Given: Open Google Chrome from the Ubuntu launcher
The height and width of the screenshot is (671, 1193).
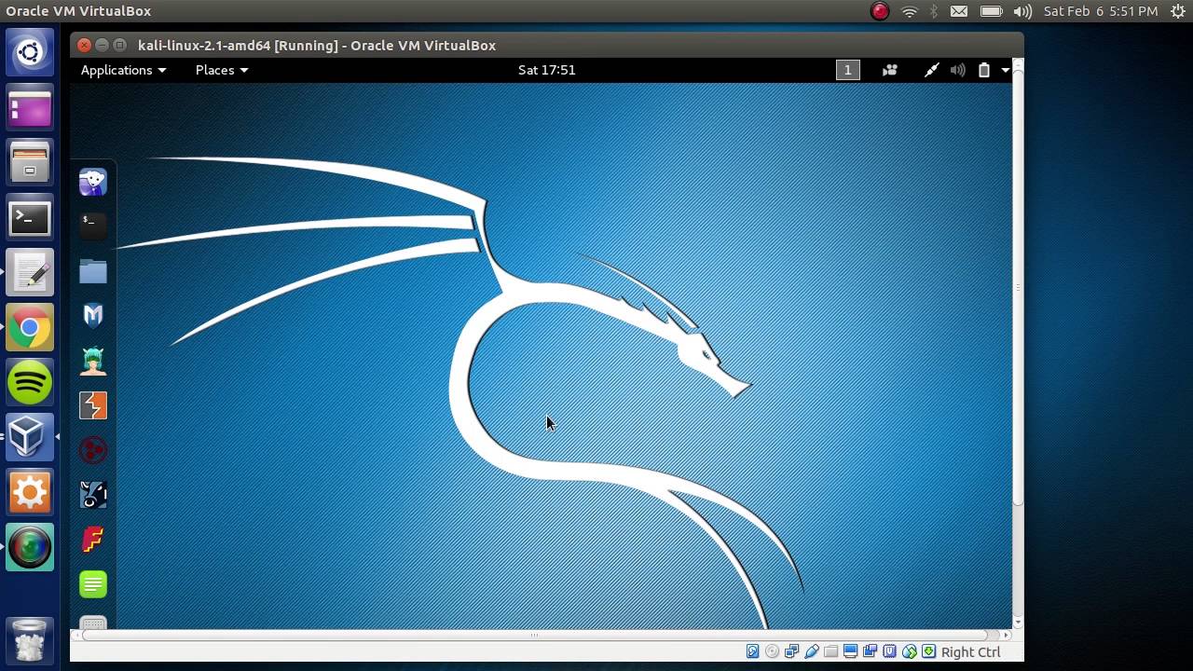Looking at the screenshot, I should click(x=30, y=327).
